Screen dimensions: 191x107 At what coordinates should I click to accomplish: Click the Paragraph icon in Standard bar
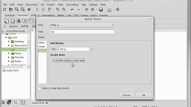[31, 21]
